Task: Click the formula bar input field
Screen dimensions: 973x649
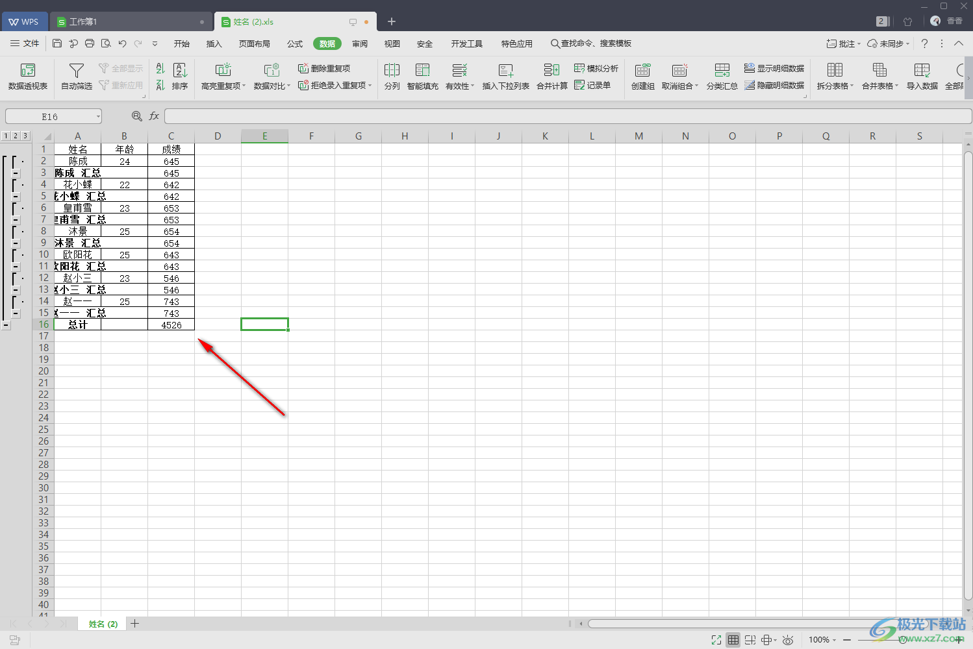Action: click(x=568, y=116)
